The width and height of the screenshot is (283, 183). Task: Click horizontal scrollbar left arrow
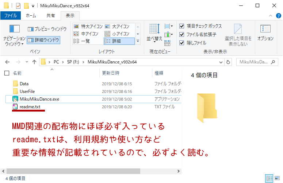[x=3, y=171]
